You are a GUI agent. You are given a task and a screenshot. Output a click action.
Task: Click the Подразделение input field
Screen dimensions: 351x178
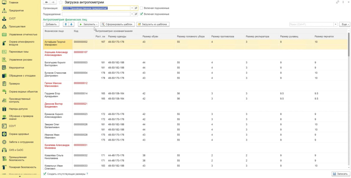coord(96,14)
